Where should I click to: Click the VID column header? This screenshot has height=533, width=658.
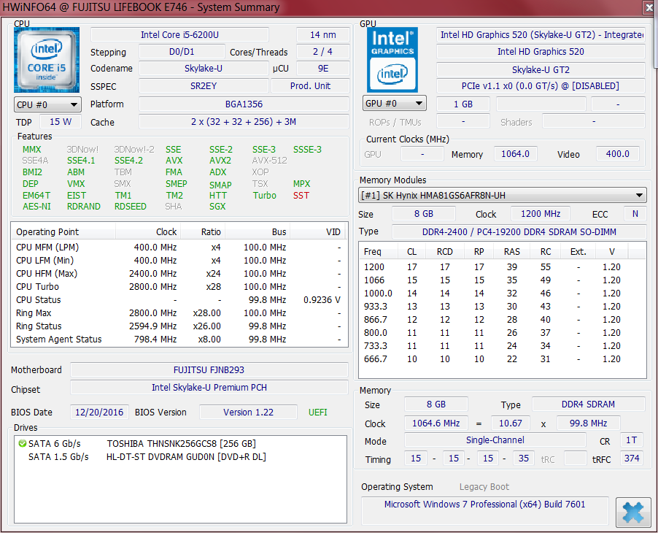click(x=319, y=232)
